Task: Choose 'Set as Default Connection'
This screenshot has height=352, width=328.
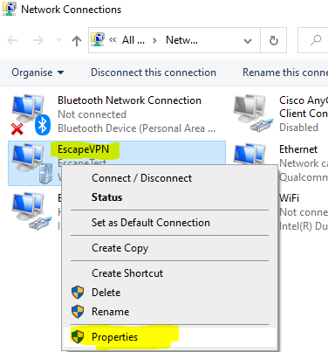Action: 170,223
